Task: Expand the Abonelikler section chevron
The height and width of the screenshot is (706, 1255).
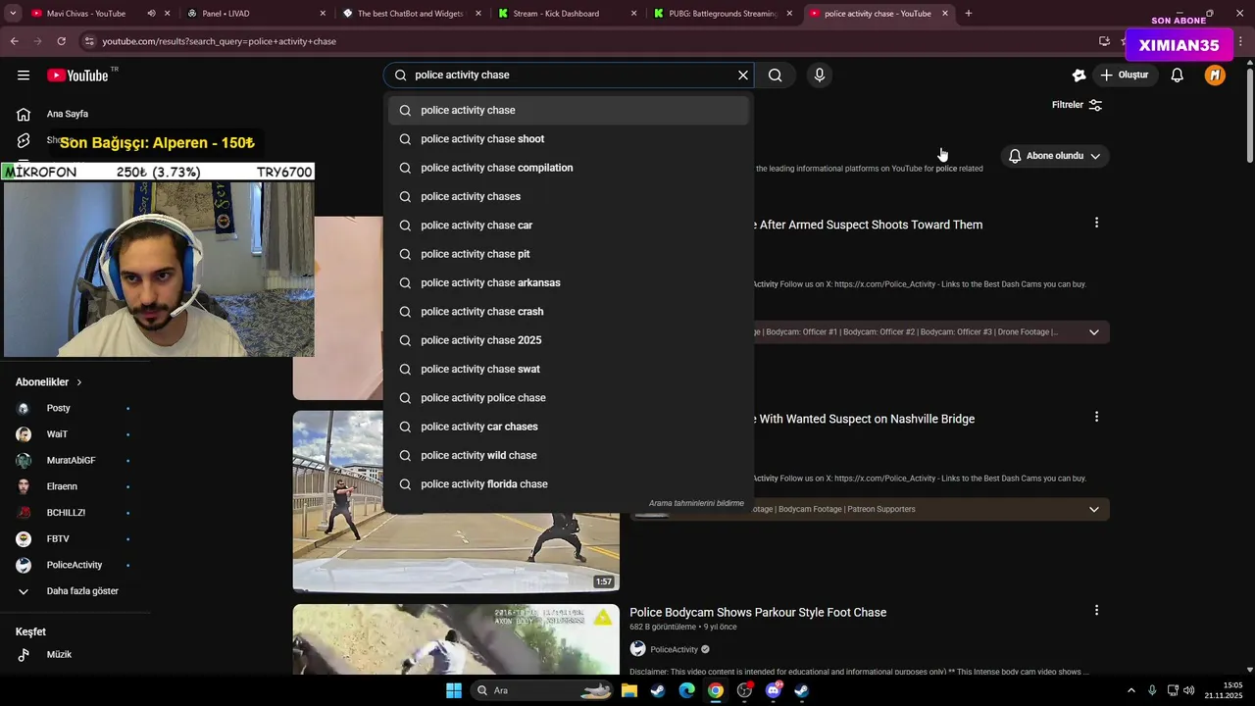Action: click(79, 382)
